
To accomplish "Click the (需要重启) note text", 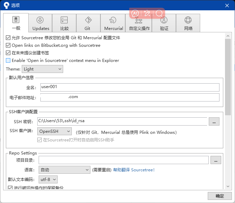I will click(x=102, y=170).
